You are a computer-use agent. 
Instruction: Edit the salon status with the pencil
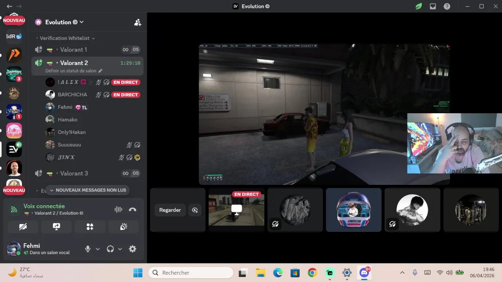(x=100, y=71)
